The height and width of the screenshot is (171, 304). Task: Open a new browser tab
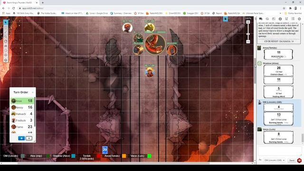coord(43,3)
